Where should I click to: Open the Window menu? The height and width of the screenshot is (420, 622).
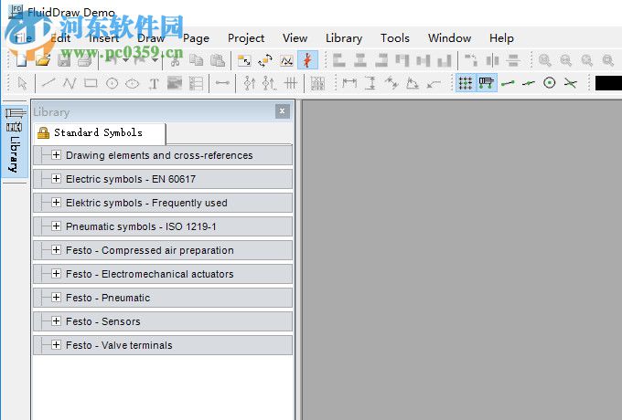449,38
